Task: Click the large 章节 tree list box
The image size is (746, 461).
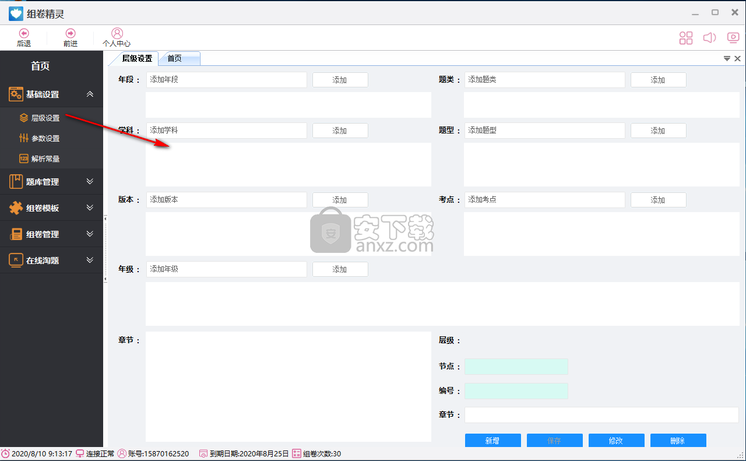Action: coord(288,387)
